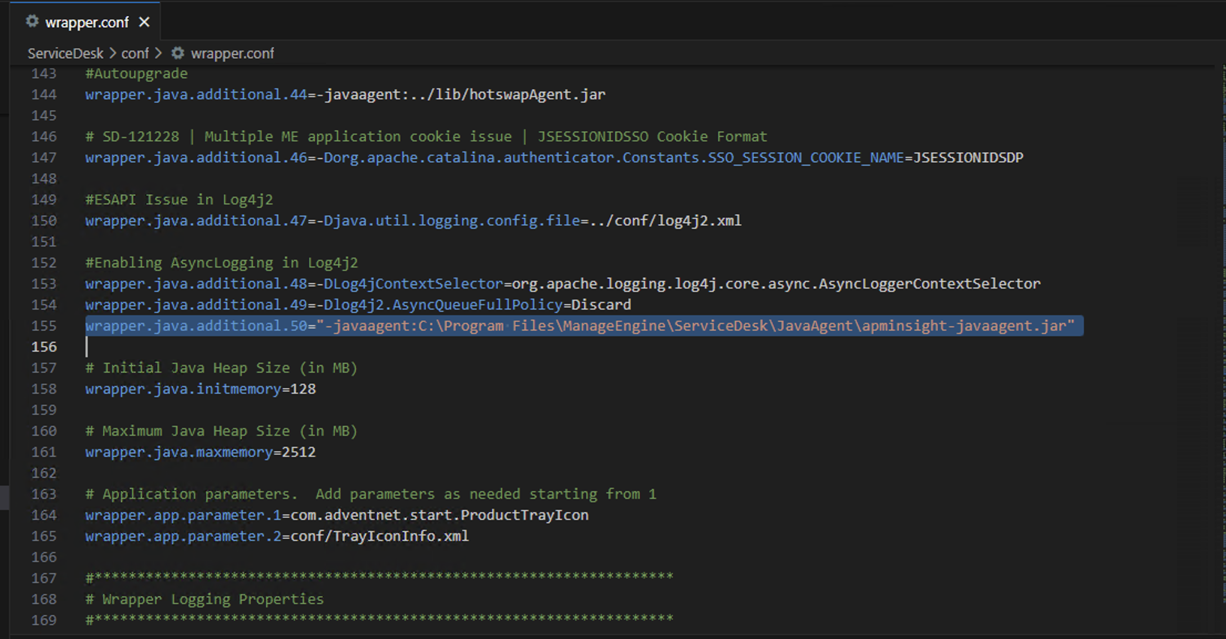Open conf breadcrumb folder
The width and height of the screenshot is (1226, 639).
135,53
